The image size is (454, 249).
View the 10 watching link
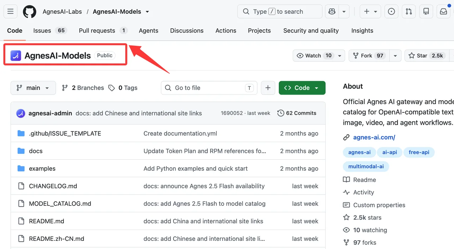[x=365, y=230]
